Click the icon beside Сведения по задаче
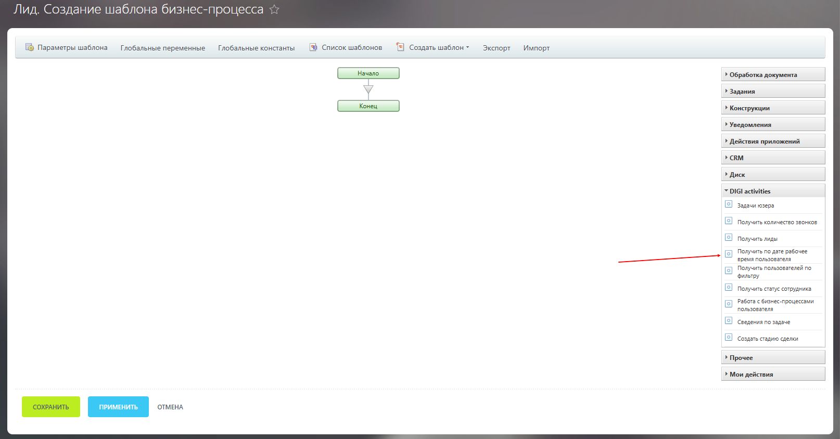 click(x=729, y=320)
